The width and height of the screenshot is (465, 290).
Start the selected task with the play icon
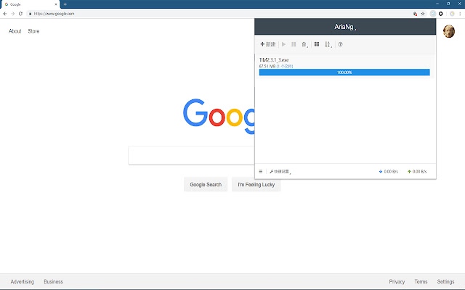284,44
